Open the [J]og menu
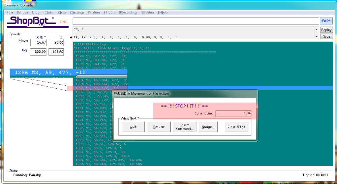 point(36,12)
